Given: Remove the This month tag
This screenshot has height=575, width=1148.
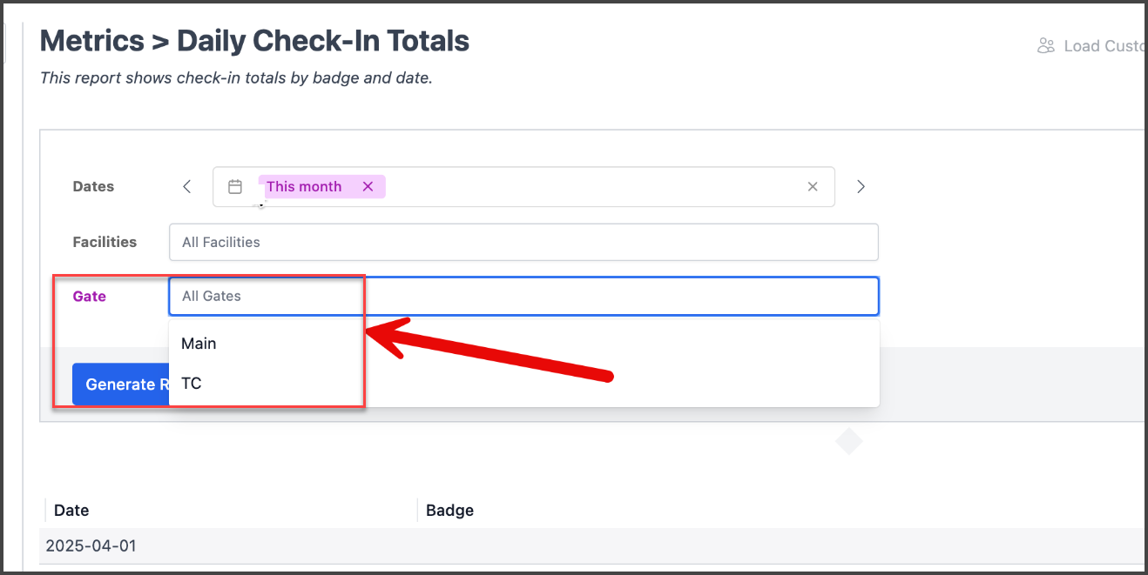Looking at the screenshot, I should pyautogui.click(x=368, y=186).
